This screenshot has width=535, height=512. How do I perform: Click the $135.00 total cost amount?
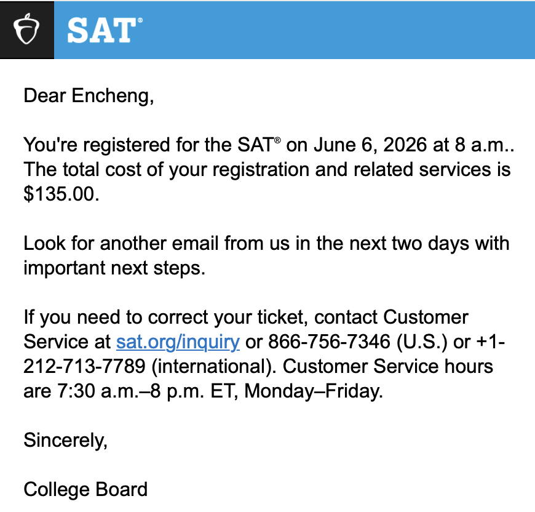pos(60,194)
